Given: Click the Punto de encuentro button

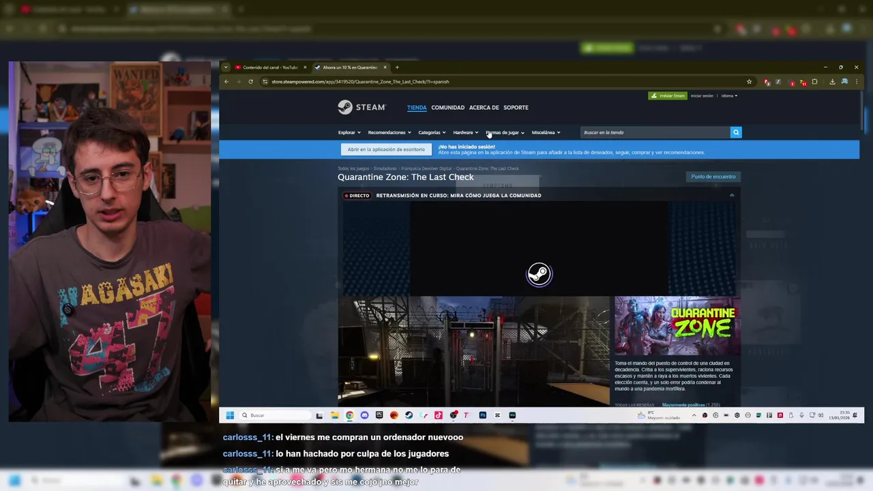Looking at the screenshot, I should click(x=713, y=177).
